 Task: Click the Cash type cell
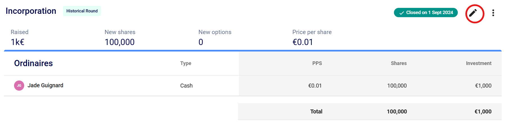point(186,86)
